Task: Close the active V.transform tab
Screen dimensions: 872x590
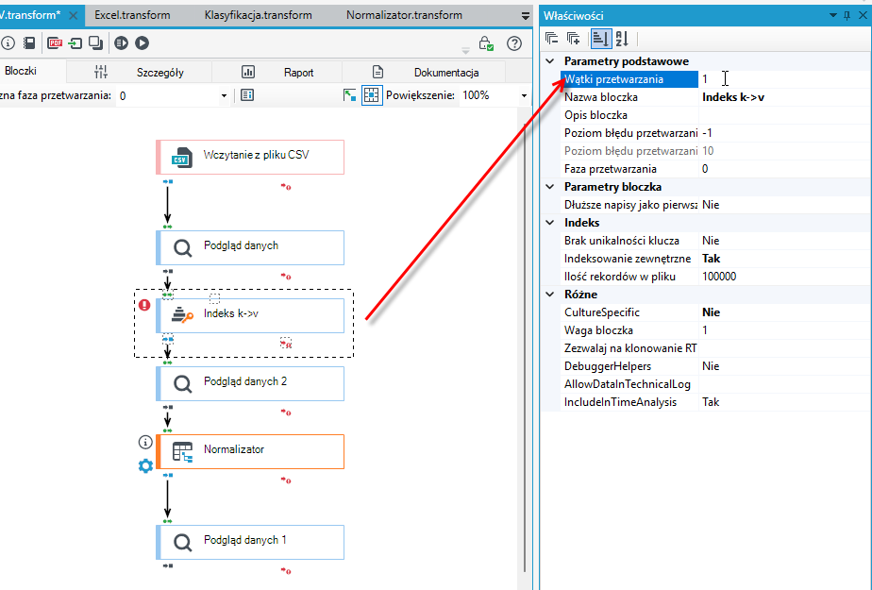Action: coord(73,15)
